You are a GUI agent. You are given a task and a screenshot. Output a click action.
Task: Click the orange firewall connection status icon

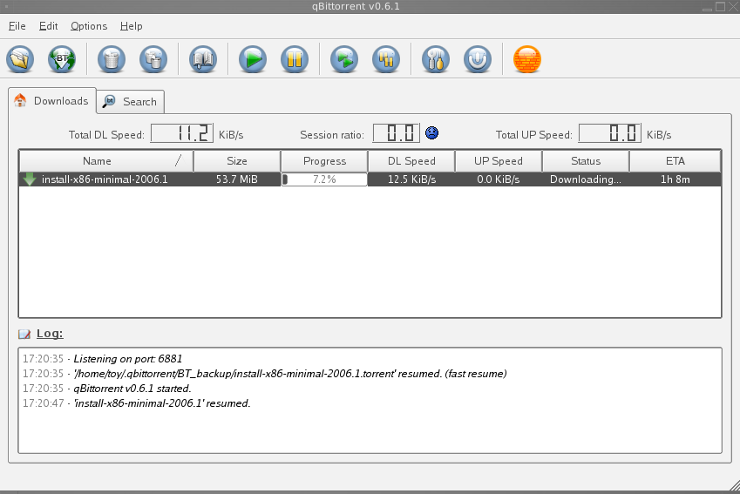pos(527,59)
